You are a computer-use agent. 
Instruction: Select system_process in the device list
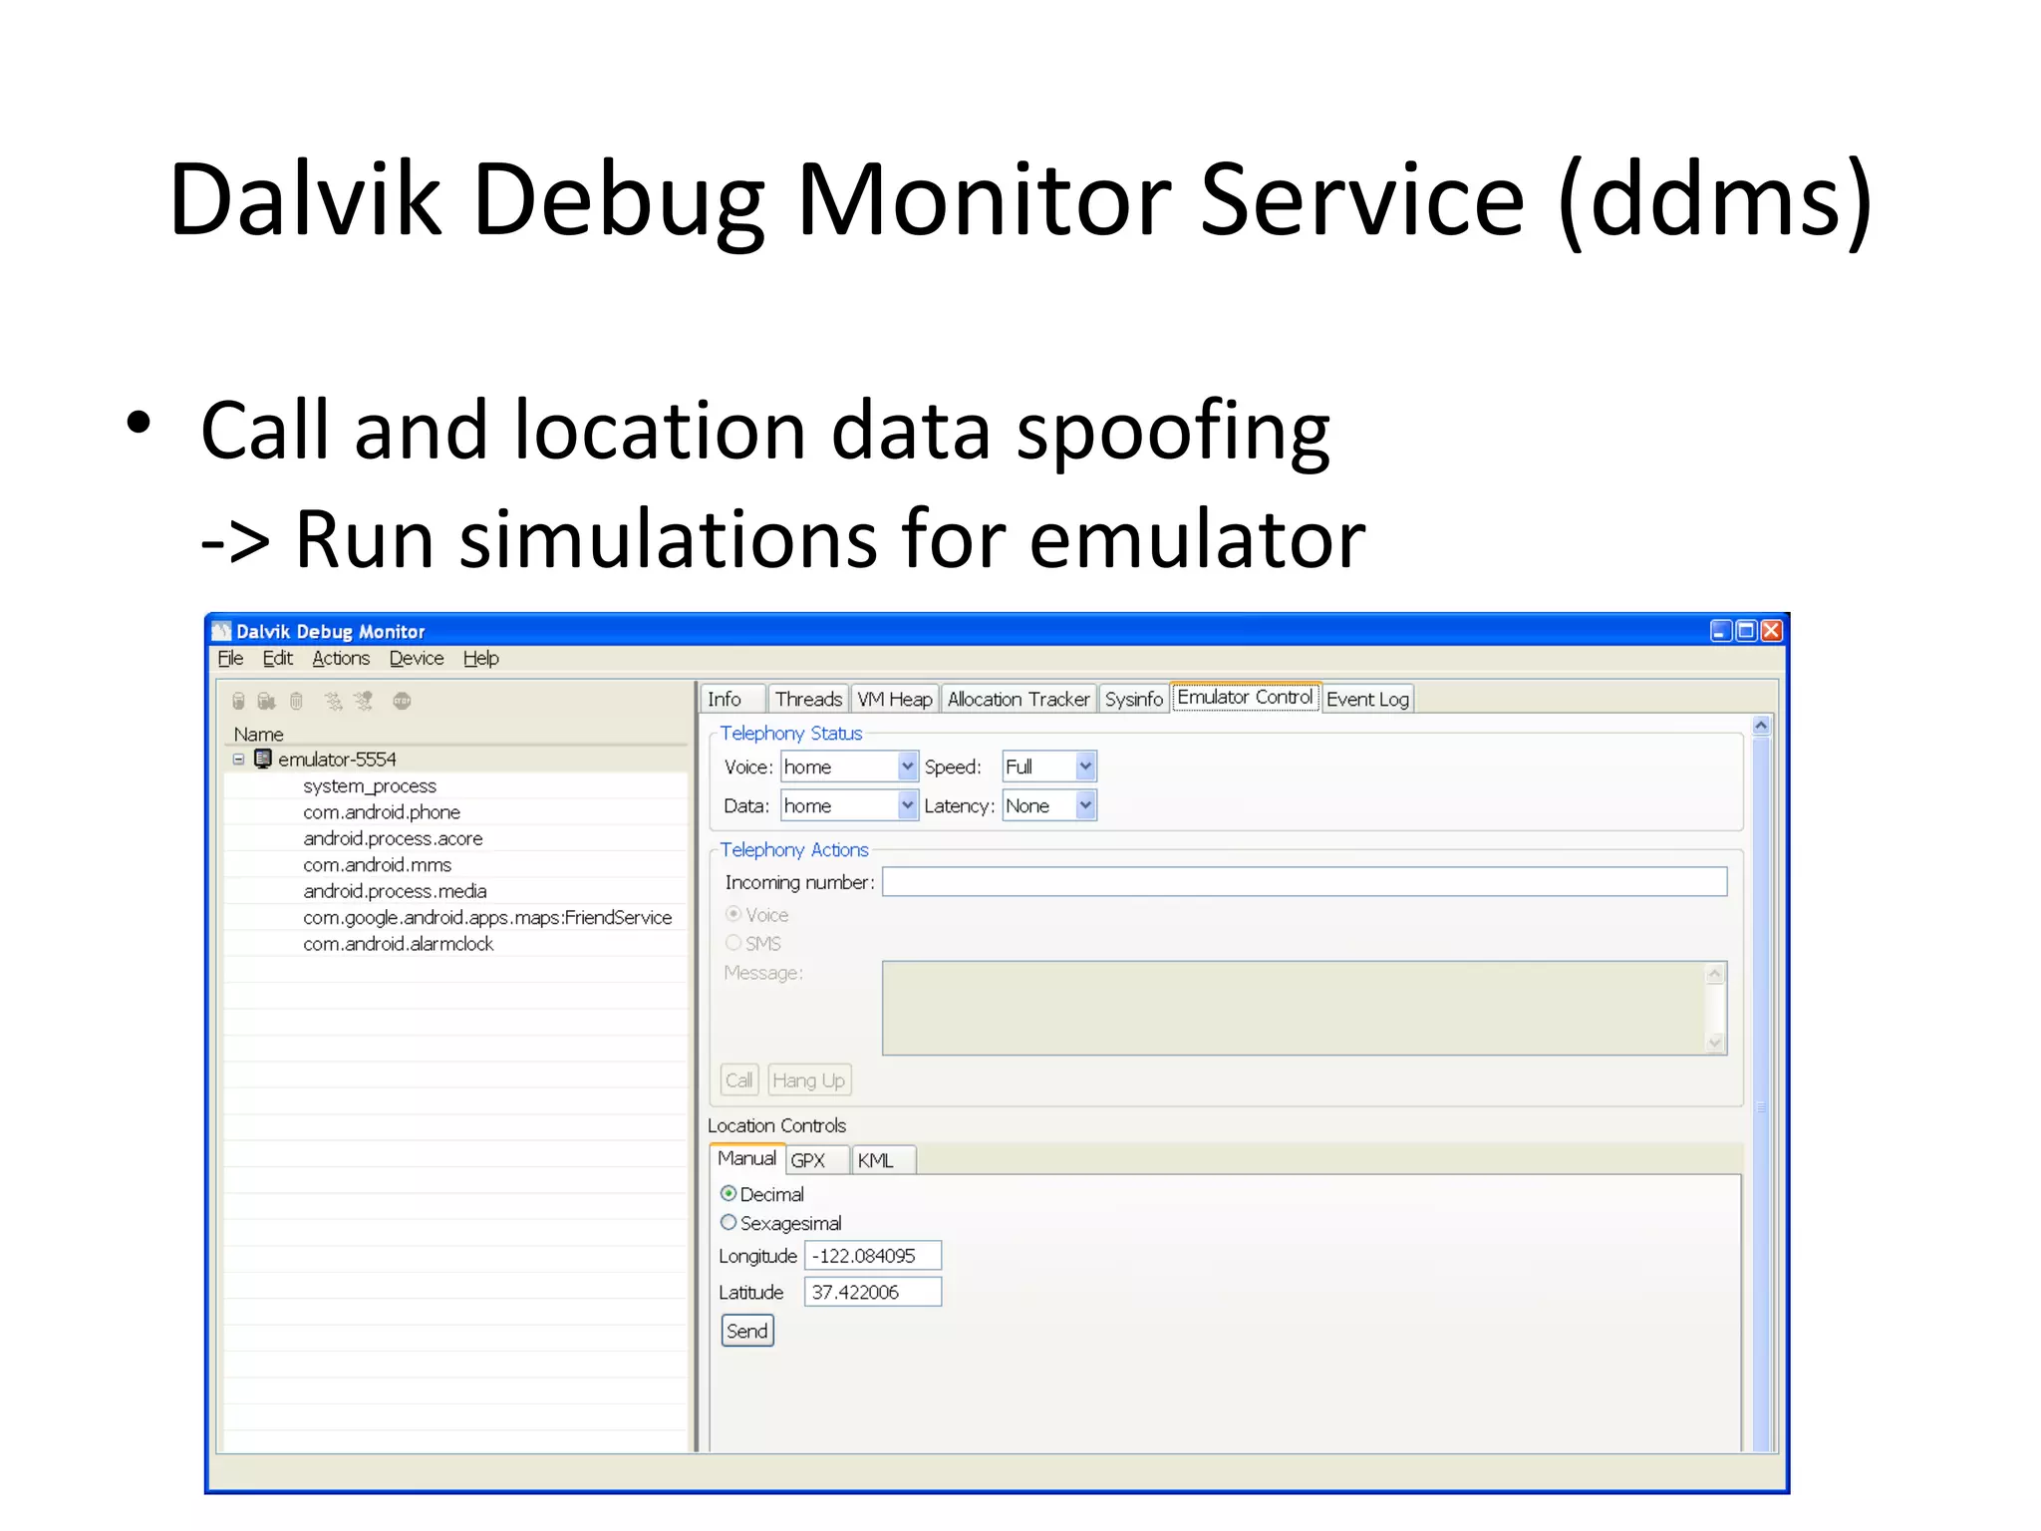pos(370,785)
